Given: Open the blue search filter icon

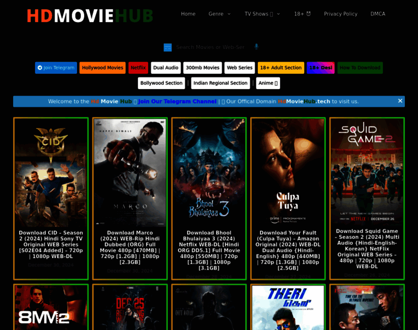Looking at the screenshot, I should point(167,47).
